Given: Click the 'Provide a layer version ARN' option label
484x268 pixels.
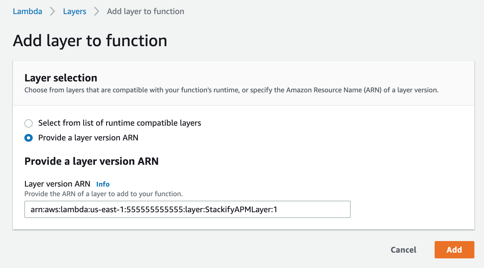Looking at the screenshot, I should (88, 138).
